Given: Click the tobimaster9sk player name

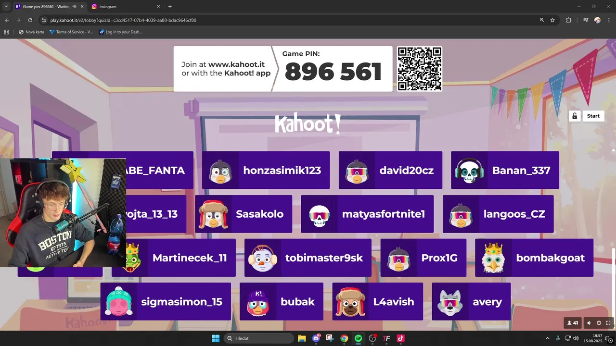Looking at the screenshot, I should (x=324, y=258).
